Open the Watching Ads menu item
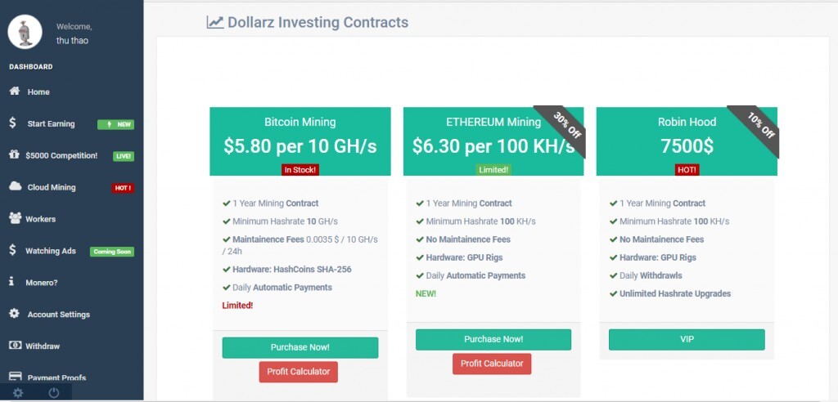The height and width of the screenshot is (402, 838). [x=50, y=251]
